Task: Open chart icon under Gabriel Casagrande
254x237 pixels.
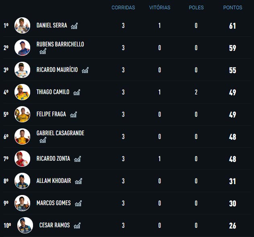Action: click(43, 140)
